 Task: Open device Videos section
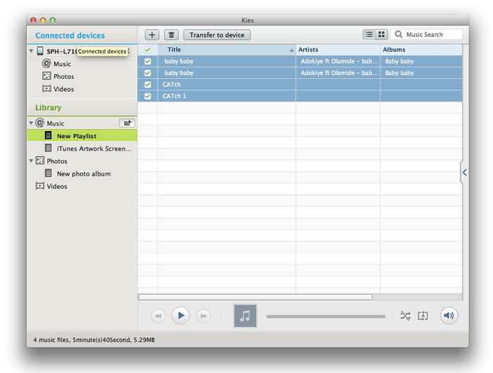(x=63, y=89)
